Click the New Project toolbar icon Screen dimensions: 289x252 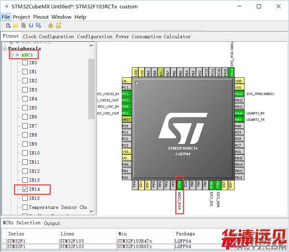pos(8,26)
